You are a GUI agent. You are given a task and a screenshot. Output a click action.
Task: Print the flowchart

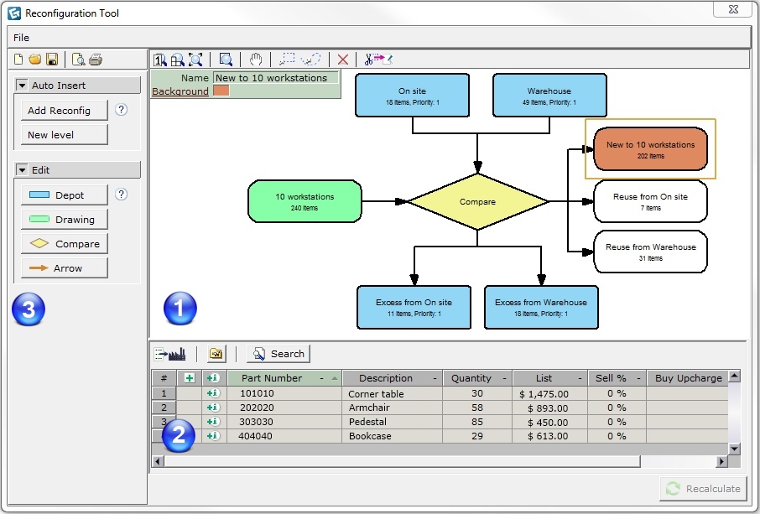[x=94, y=59]
